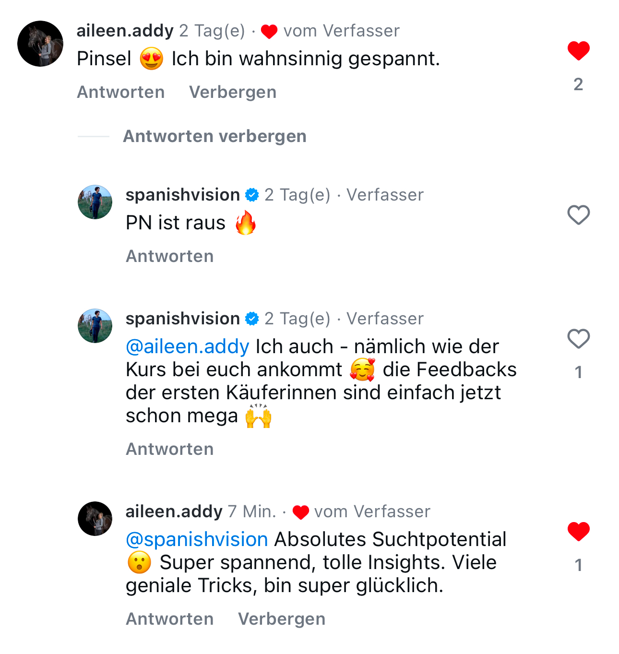The width and height of the screenshot is (619, 654).
Task: Open the @spanishvision mention link
Action: [197, 539]
